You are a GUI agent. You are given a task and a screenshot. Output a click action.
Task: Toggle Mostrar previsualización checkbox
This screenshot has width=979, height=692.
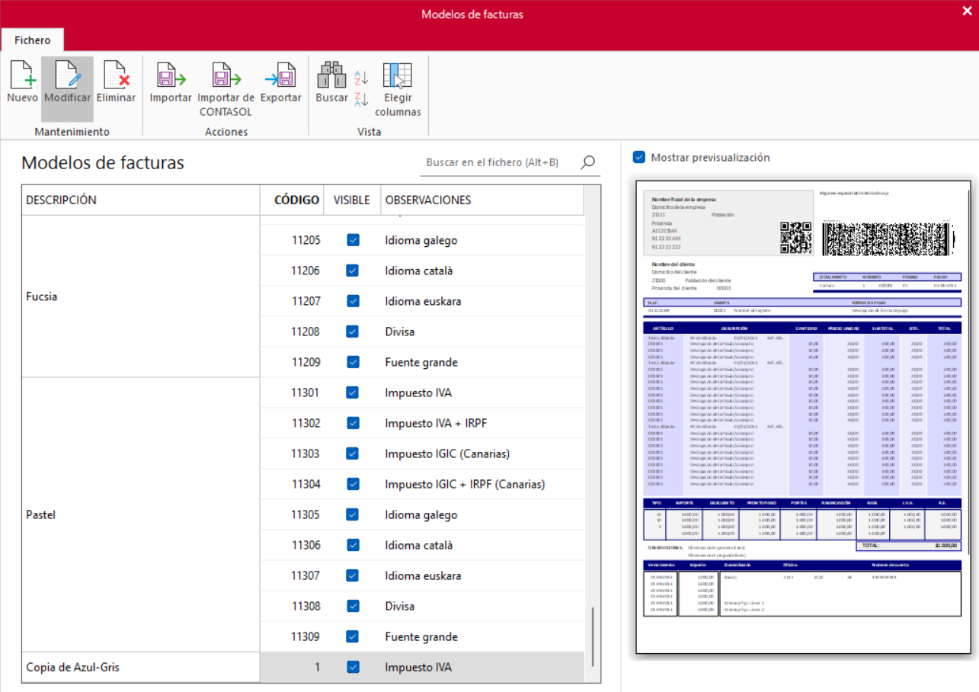[x=639, y=158]
